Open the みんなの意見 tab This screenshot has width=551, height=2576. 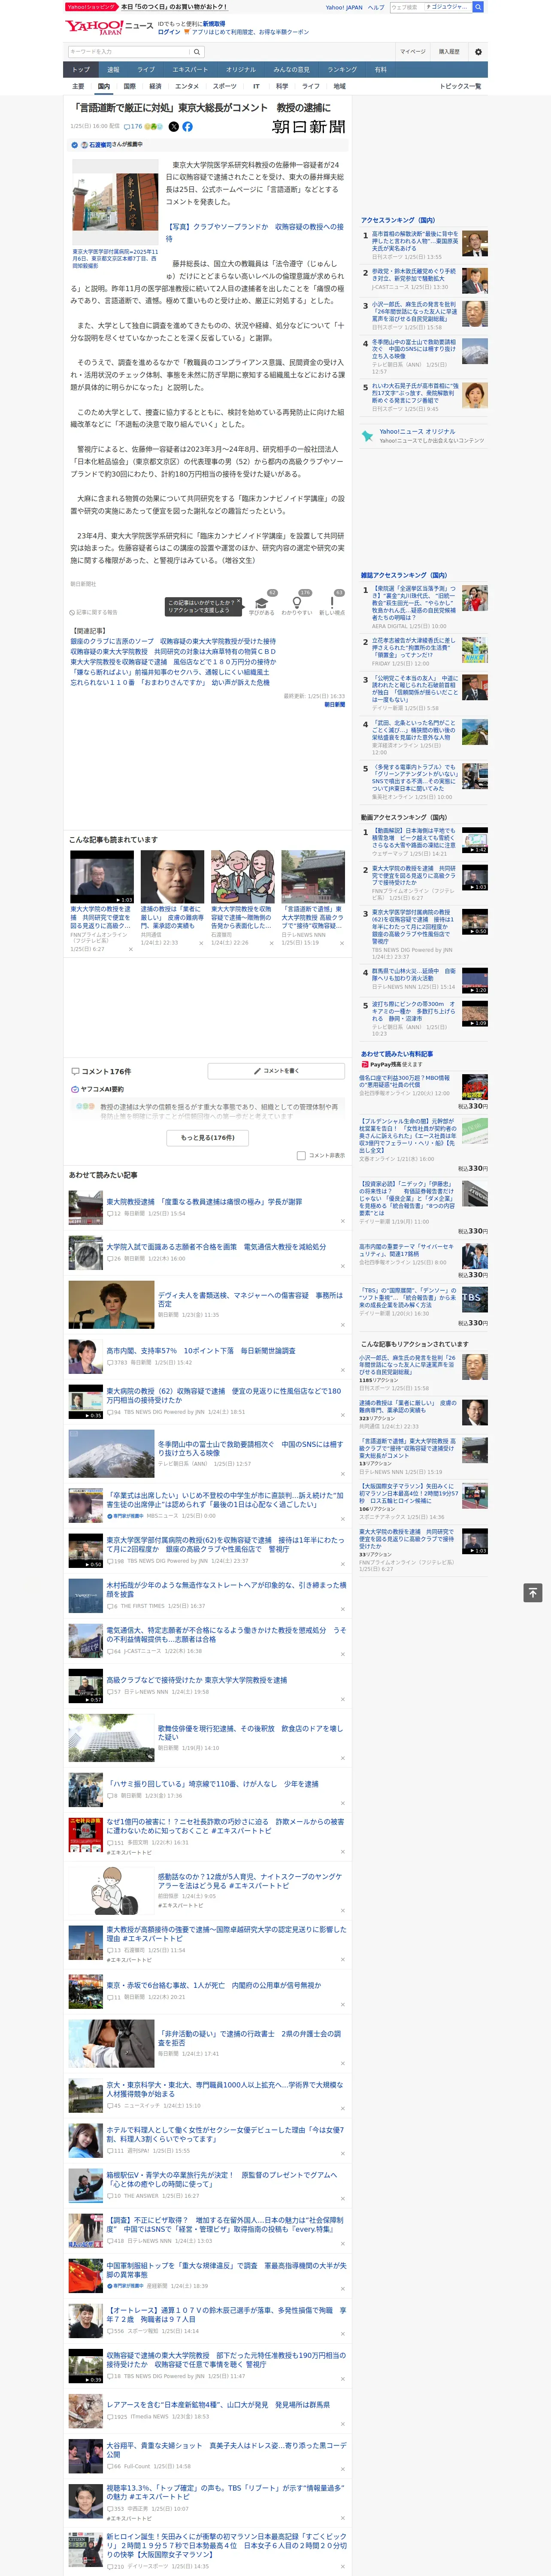[291, 70]
